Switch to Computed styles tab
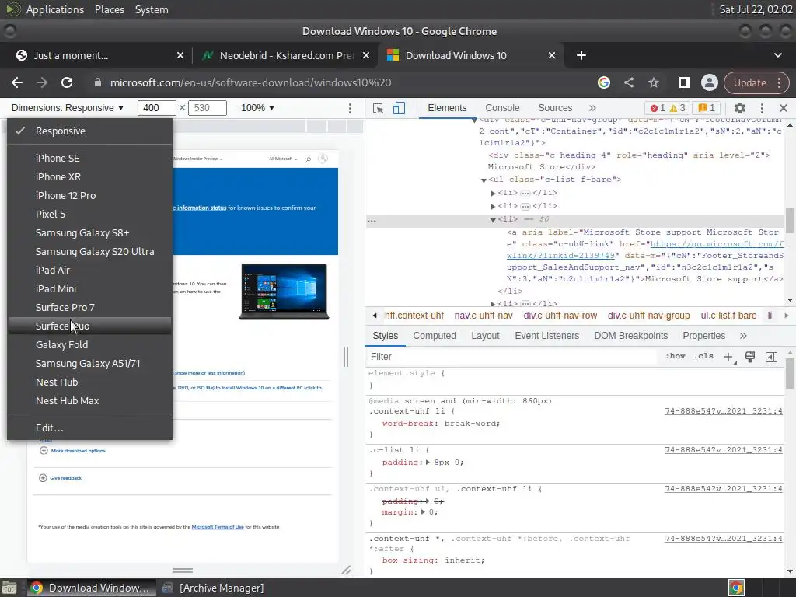This screenshot has width=796, height=597. [435, 336]
